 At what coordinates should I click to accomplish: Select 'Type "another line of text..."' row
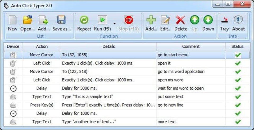click(127, 122)
